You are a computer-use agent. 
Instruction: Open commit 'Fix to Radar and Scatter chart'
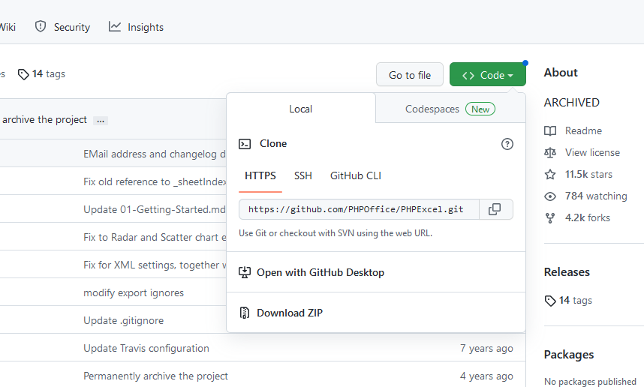(x=155, y=238)
